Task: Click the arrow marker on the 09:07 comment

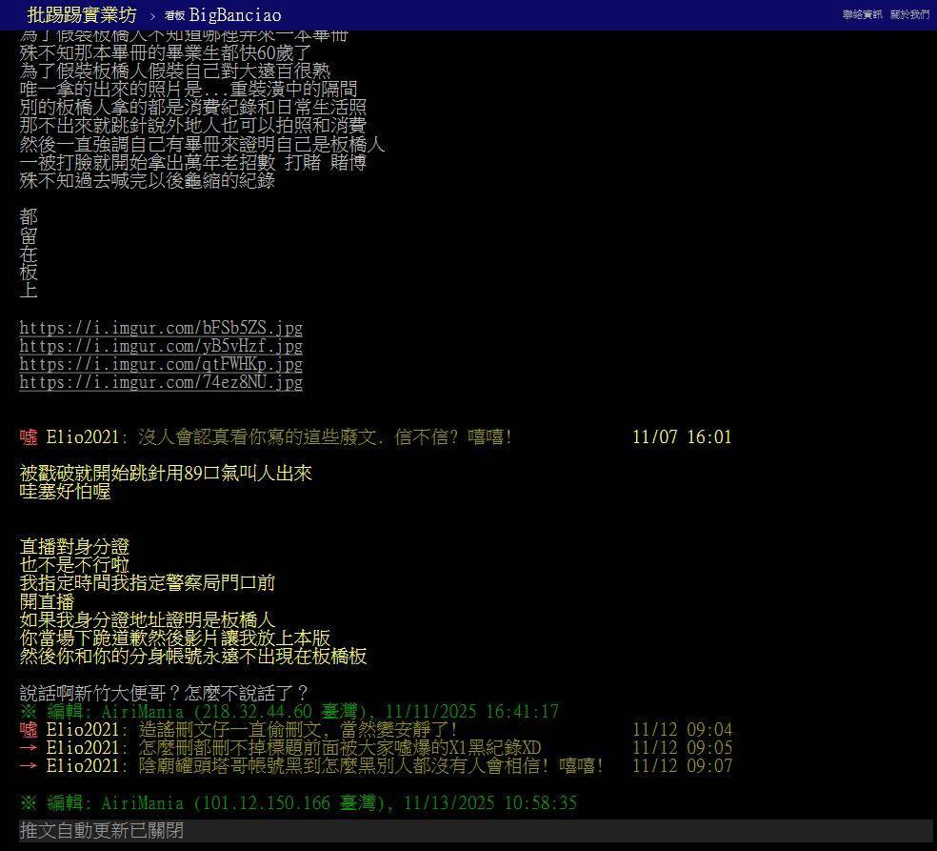Action: 29,766
